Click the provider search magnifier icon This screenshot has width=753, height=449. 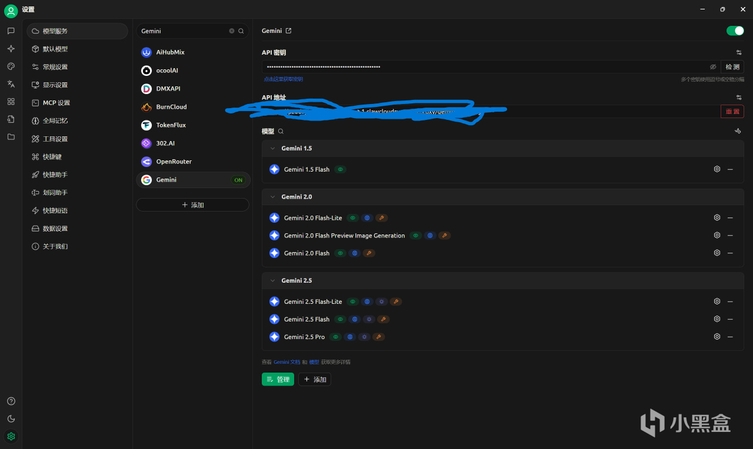pyautogui.click(x=241, y=31)
